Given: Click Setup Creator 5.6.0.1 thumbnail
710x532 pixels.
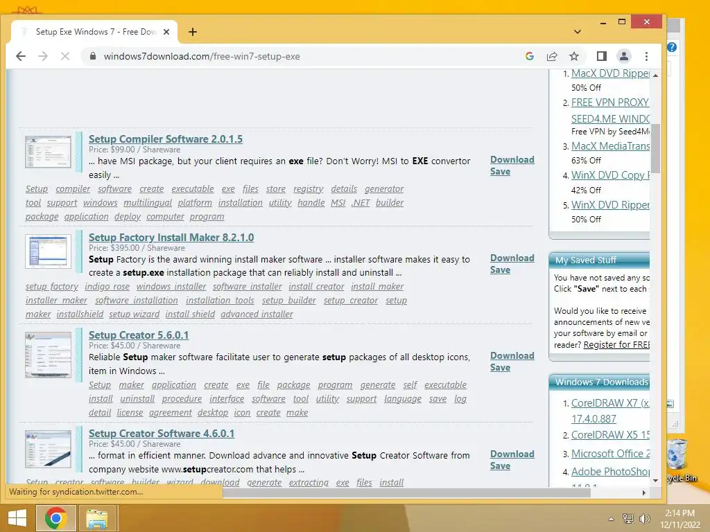Looking at the screenshot, I should (x=48, y=355).
